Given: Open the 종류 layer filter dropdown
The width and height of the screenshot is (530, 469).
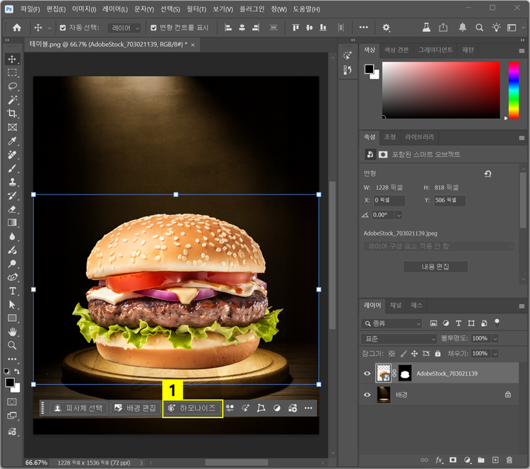Looking at the screenshot, I should pyautogui.click(x=391, y=323).
